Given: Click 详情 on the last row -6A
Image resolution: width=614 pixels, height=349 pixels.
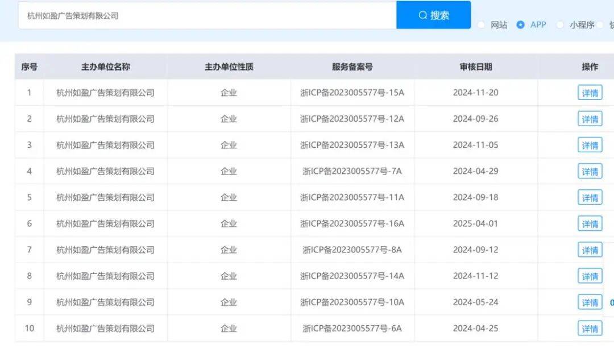Looking at the screenshot, I should click(590, 328).
